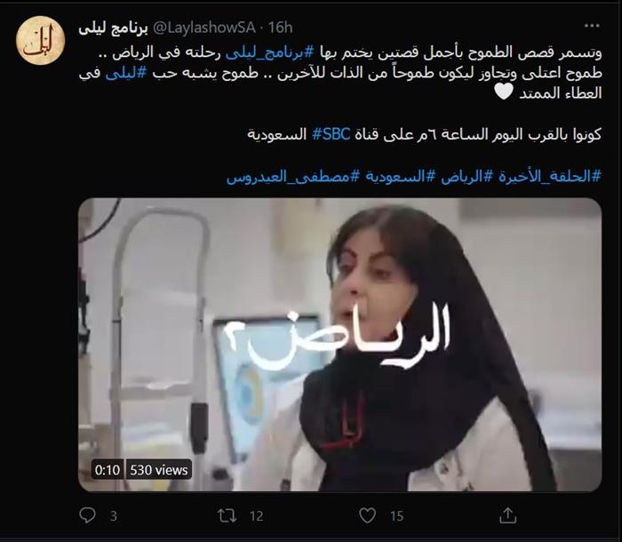Retweet using the retweet arrows icon
This screenshot has width=622, height=542.
[x=227, y=515]
